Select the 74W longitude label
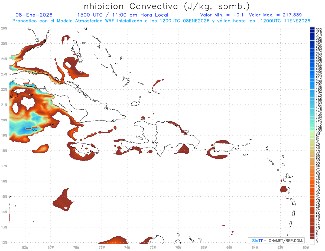 127,247
